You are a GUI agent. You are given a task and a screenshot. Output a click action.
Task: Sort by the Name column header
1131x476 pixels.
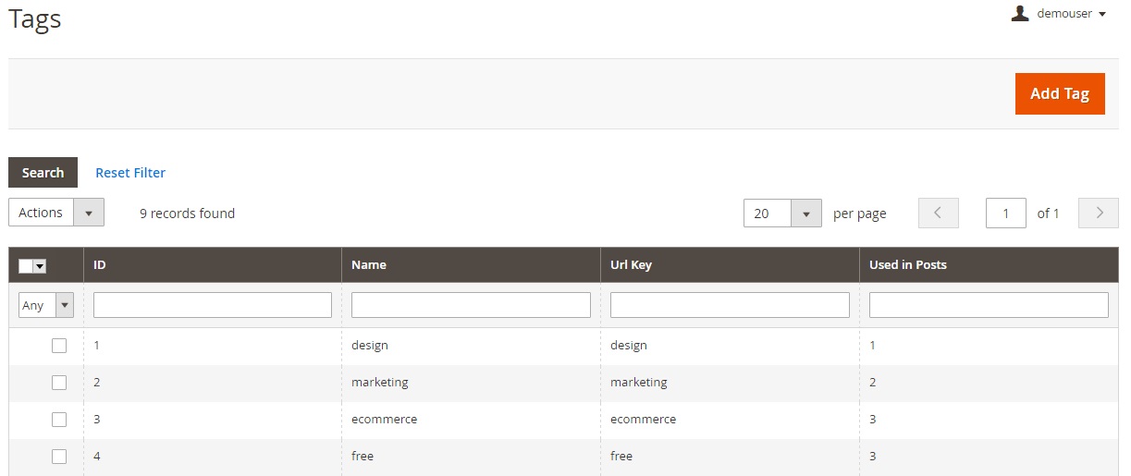(369, 265)
